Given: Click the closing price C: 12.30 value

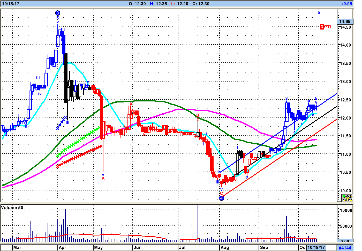Looking at the screenshot, I should [201, 4].
